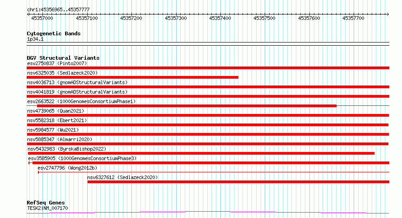The image size is (402, 218).
Task: Click the red bar under nsv5984577 (Wu2021)
Action: pyautogui.click(x=208, y=134)
